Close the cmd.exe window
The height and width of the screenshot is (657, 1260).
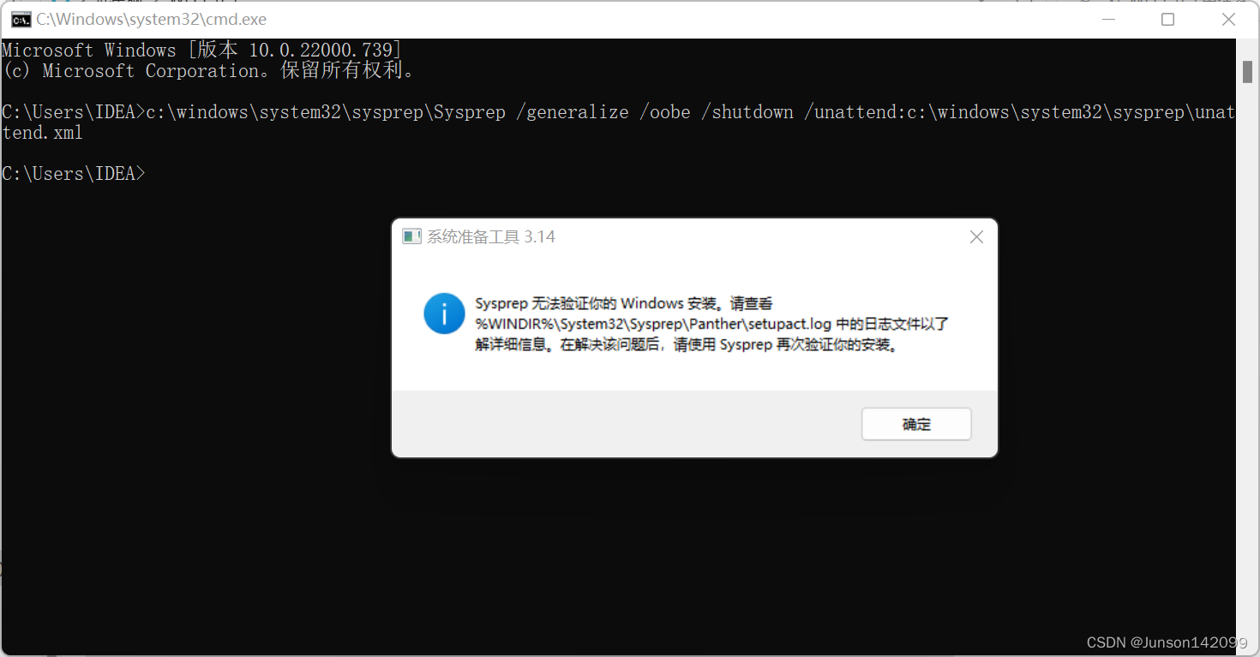[1228, 19]
